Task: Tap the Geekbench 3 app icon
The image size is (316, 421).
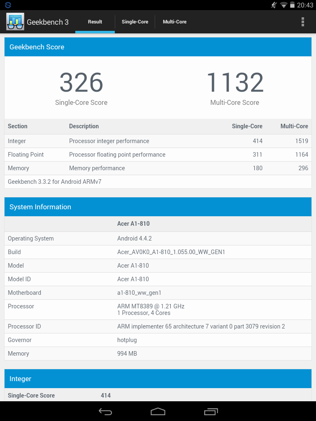Action: coord(15,21)
